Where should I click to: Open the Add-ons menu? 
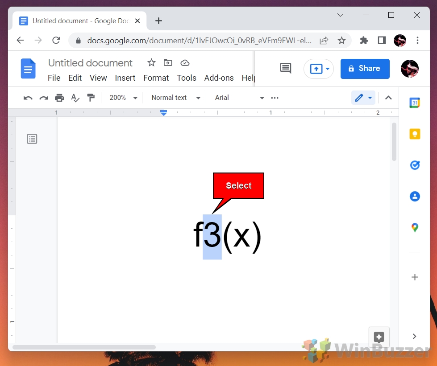(x=219, y=78)
